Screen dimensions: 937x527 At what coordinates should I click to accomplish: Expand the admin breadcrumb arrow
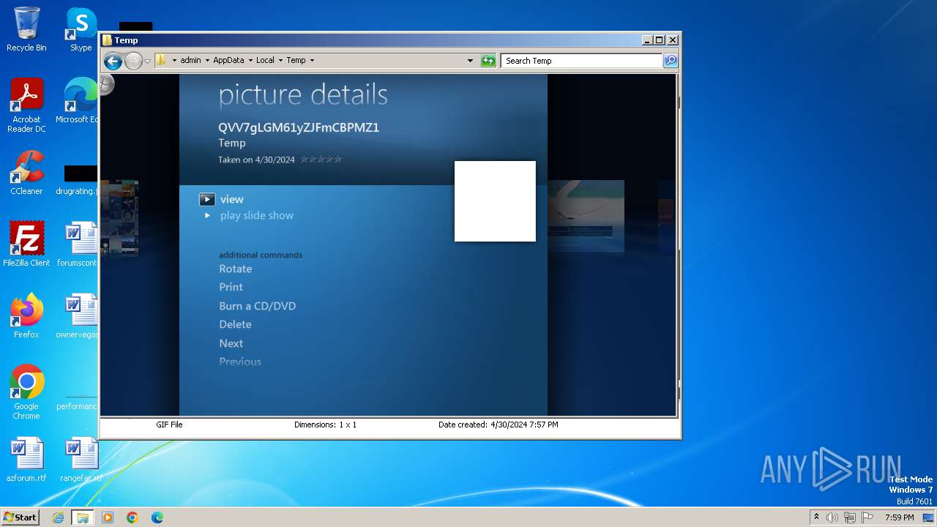(207, 61)
